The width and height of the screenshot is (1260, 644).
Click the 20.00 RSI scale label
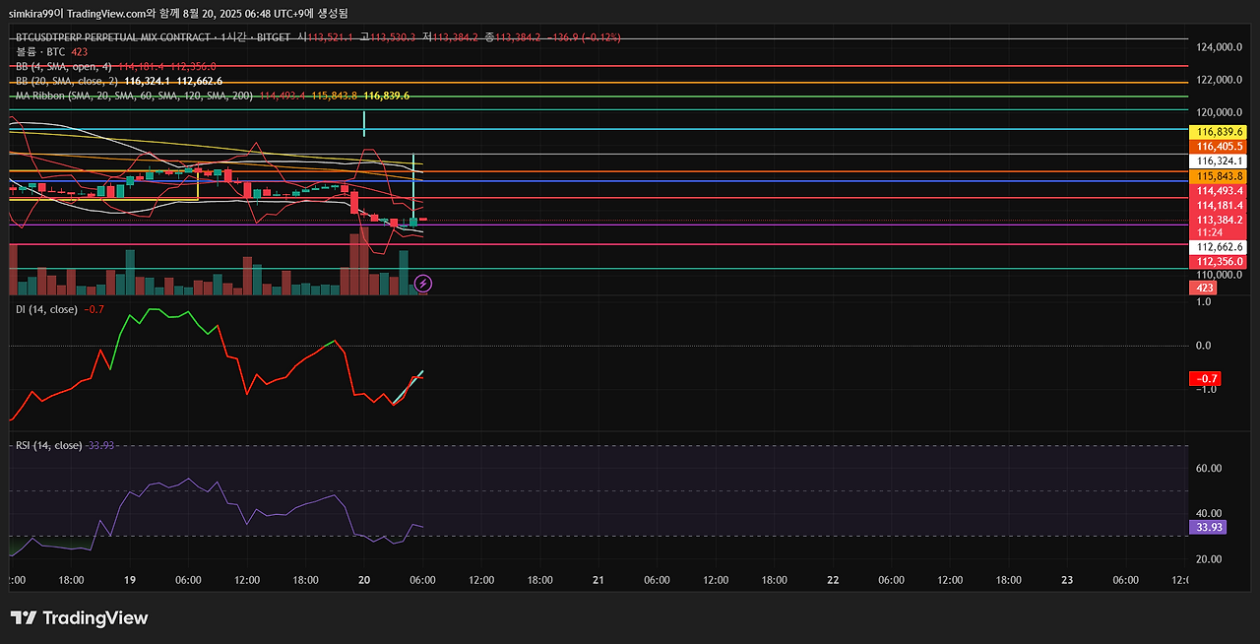click(1209, 559)
